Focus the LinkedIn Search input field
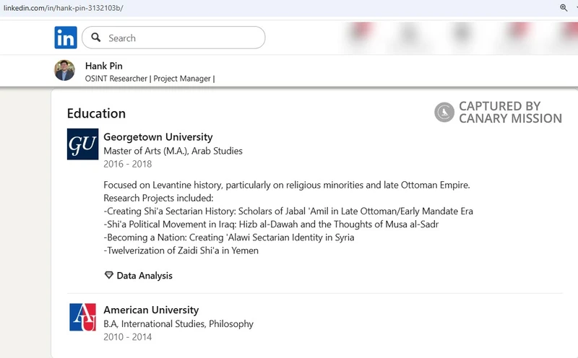The image size is (578, 358). (173, 38)
